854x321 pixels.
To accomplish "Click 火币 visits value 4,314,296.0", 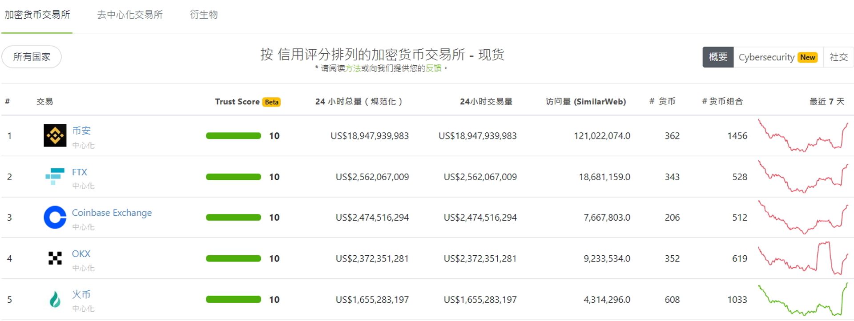I will 607,300.
